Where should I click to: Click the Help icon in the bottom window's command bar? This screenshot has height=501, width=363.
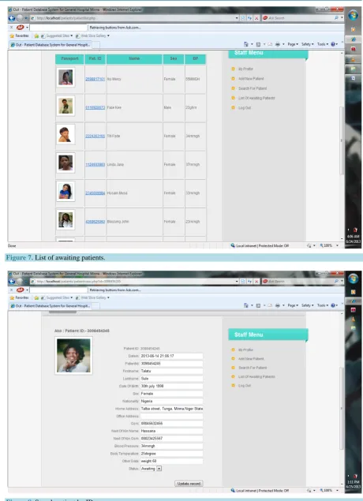(x=333, y=306)
